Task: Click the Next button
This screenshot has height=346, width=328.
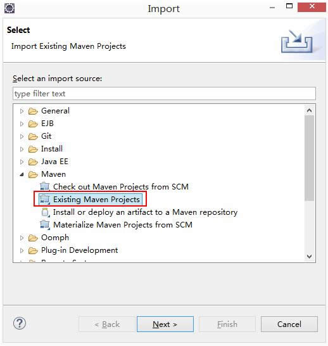Action: [165, 324]
